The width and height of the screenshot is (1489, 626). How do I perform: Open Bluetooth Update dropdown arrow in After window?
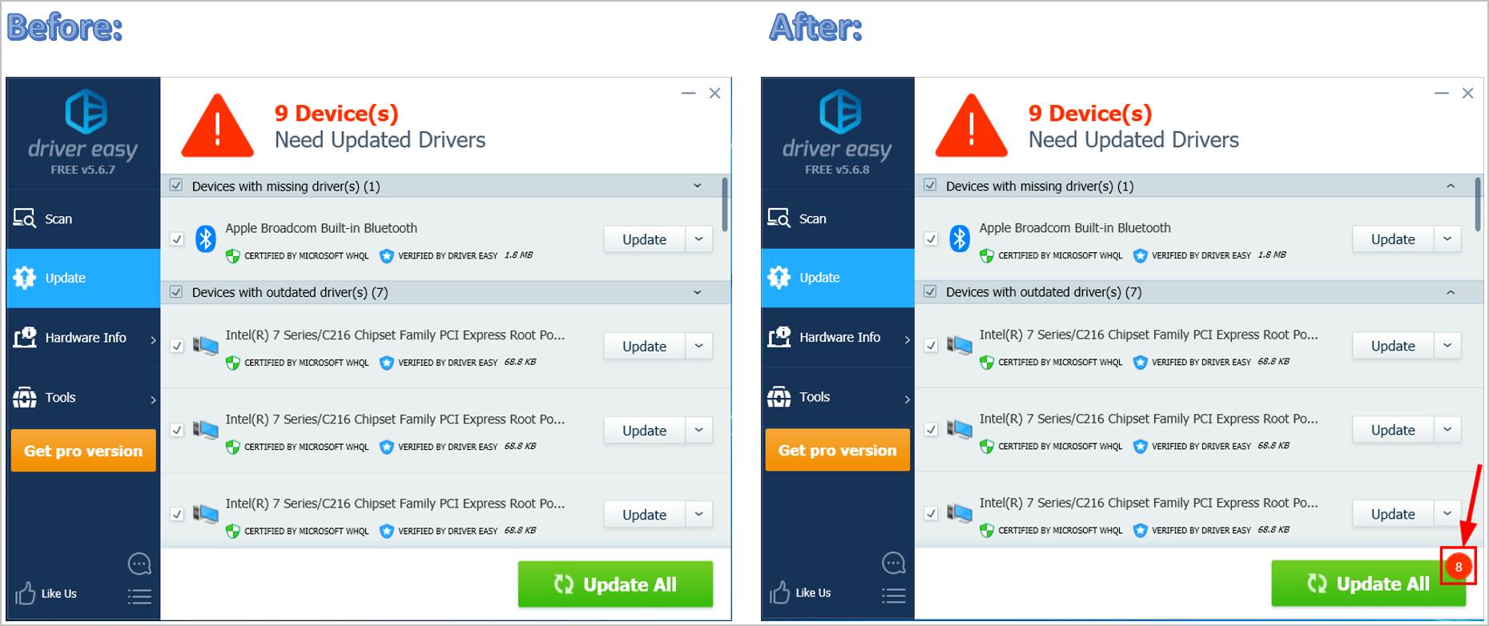(1447, 239)
